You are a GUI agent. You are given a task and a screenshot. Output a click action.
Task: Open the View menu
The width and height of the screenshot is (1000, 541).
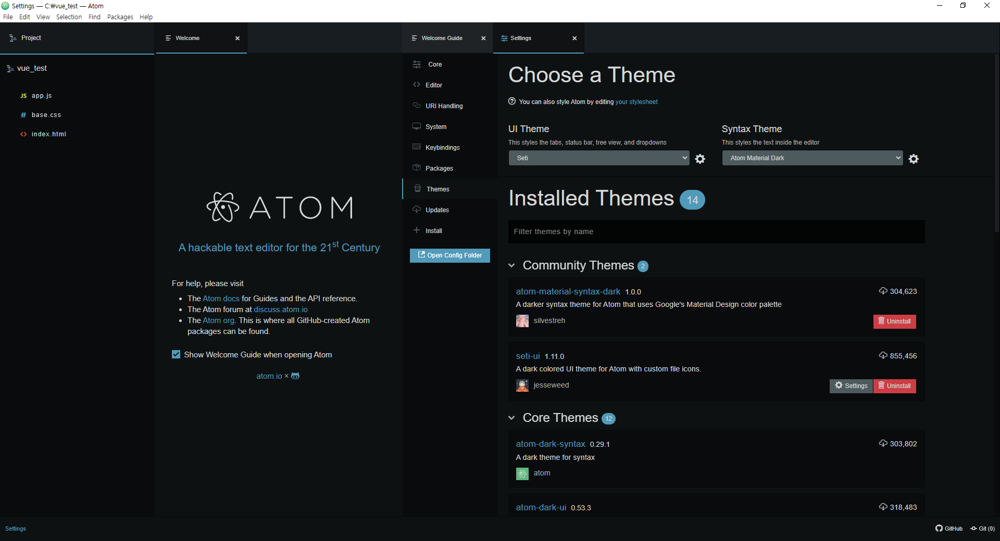[x=43, y=17]
